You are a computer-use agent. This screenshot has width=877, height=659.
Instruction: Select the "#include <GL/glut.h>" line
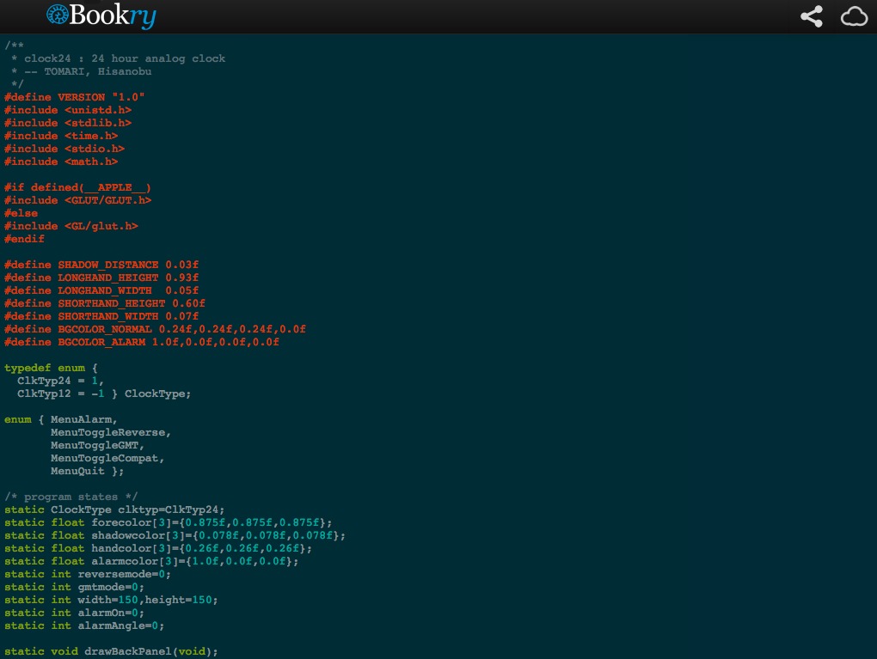[x=71, y=226]
